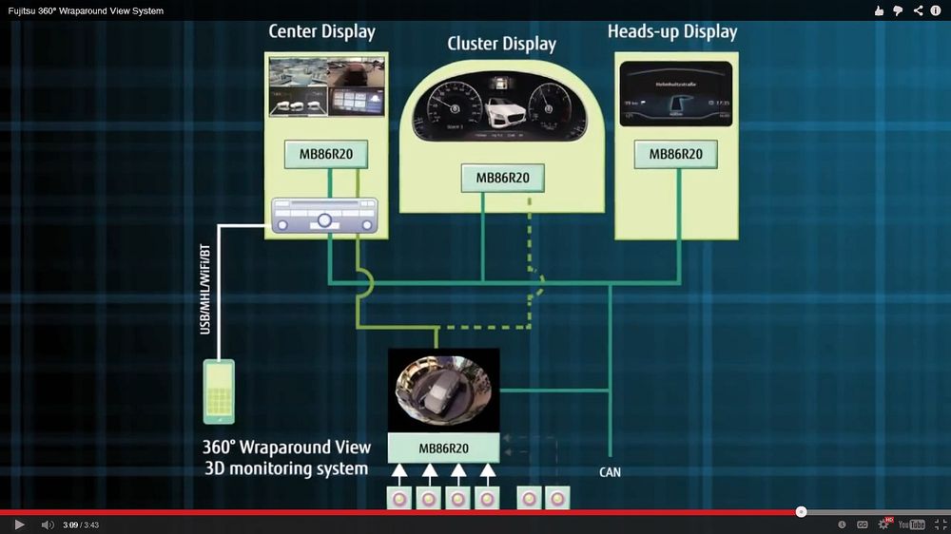Mute the video volume speaker icon
The width and height of the screenshot is (951, 534).
pos(47,524)
